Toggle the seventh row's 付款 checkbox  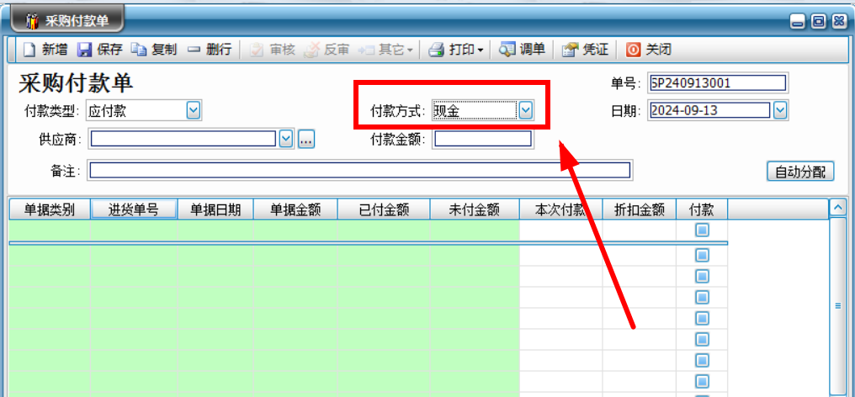click(702, 361)
